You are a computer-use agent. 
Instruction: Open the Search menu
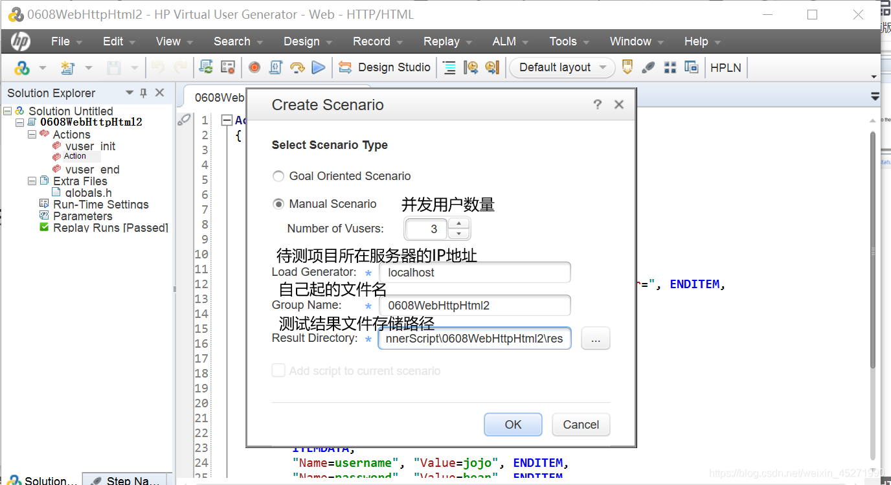tap(238, 41)
